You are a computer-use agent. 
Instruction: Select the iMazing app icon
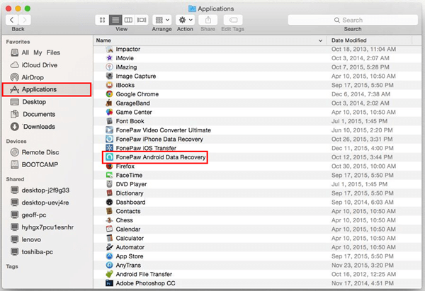109,67
